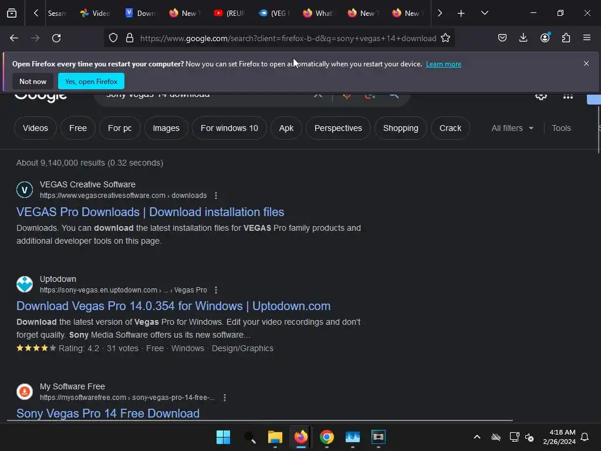The width and height of the screenshot is (601, 451).
Task: Open the Firefox View tabs icon
Action: pyautogui.click(x=12, y=13)
